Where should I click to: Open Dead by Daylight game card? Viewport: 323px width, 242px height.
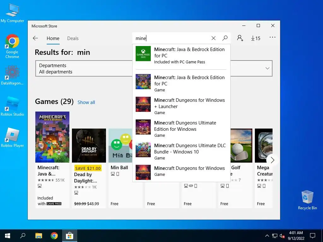(89, 168)
